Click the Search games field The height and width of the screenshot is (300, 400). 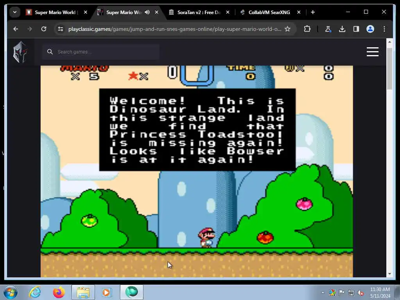tap(101, 52)
